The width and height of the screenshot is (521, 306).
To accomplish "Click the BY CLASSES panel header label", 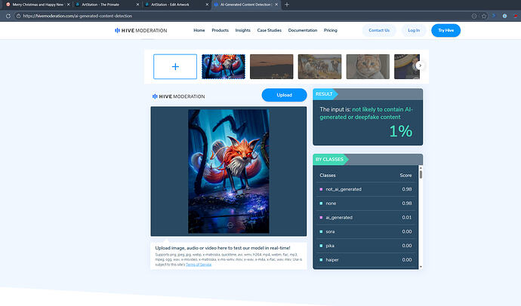I will coord(329,160).
